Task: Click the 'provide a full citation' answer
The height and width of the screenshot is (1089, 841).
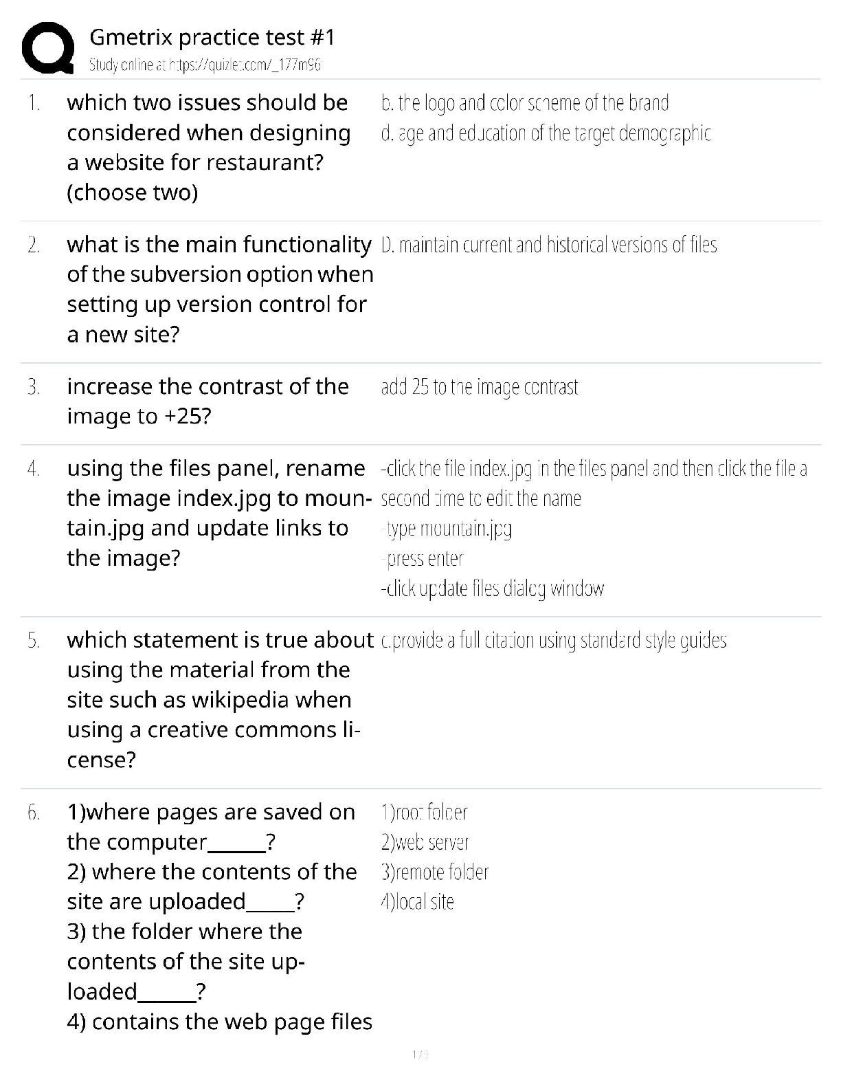Action: coord(553,641)
